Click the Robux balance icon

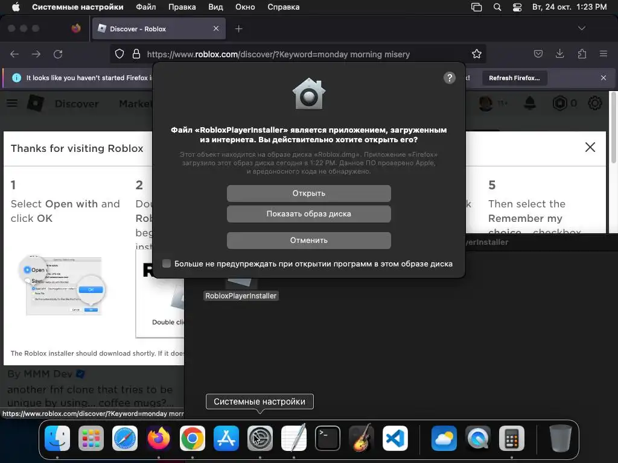pyautogui.click(x=559, y=103)
